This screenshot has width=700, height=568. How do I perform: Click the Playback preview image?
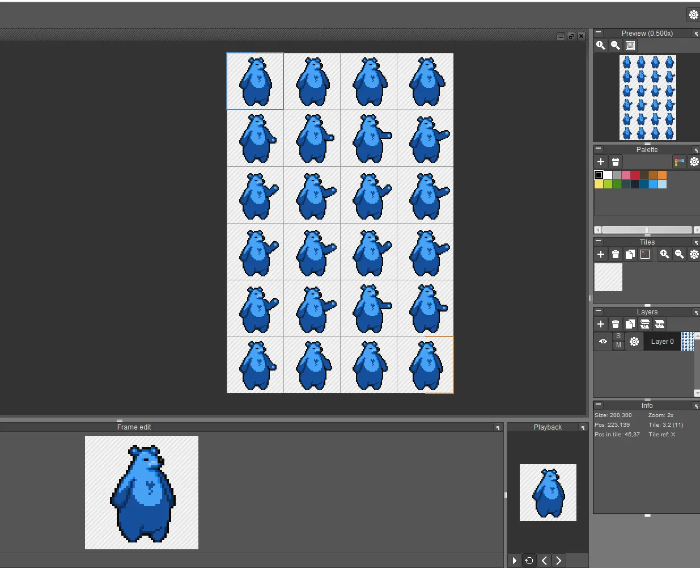click(548, 493)
